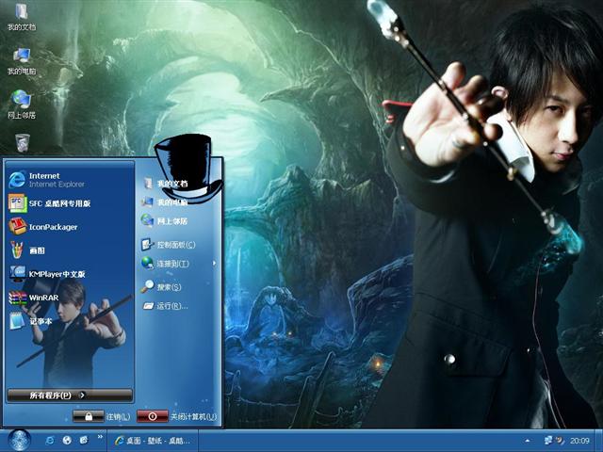
Task: Select the 我的文档 desktop icon
Action: coord(21,16)
